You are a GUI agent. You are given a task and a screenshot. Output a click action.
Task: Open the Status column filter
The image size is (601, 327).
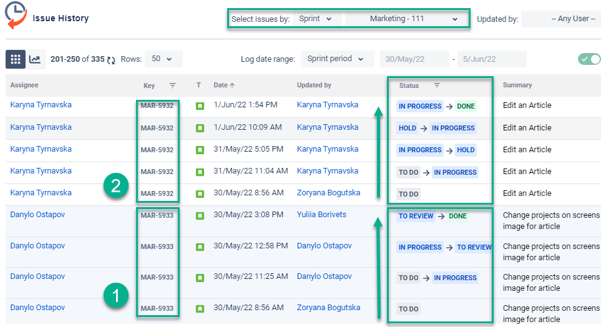point(437,85)
